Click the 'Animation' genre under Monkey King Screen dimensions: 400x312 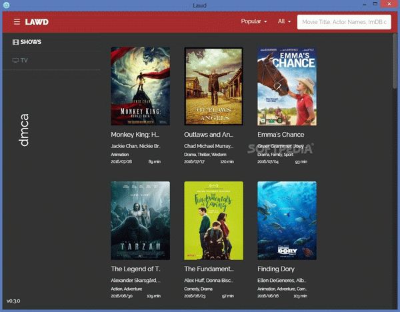point(120,155)
